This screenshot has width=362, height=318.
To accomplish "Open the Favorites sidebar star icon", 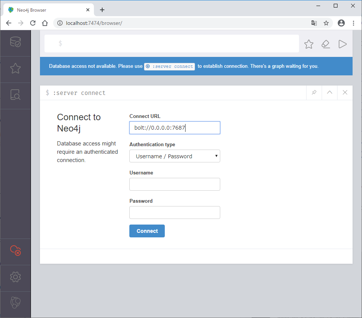I will (x=15, y=68).
